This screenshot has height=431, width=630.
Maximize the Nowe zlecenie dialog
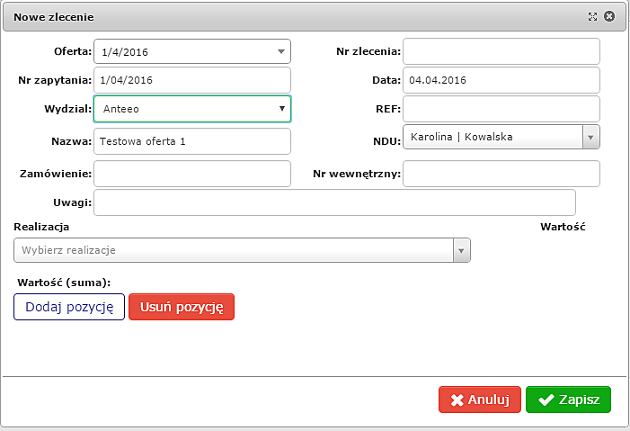(x=592, y=16)
